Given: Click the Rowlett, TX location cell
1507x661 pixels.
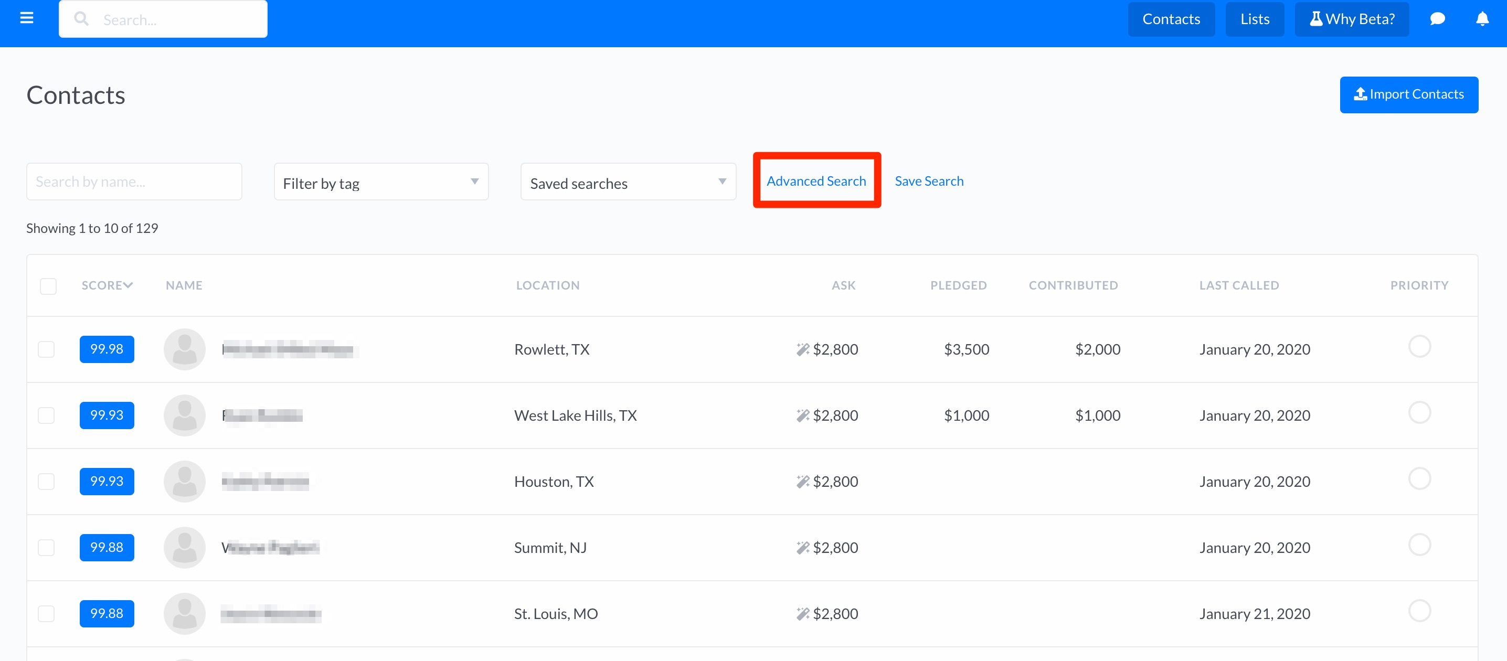Looking at the screenshot, I should click(x=551, y=350).
